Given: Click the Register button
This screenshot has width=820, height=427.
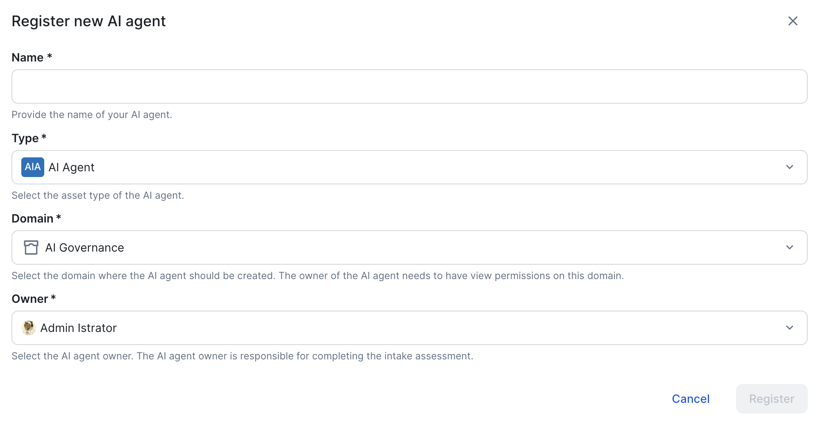Looking at the screenshot, I should click(772, 399).
